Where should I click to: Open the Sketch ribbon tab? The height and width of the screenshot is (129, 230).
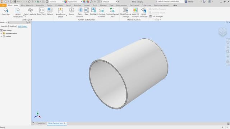68,5
